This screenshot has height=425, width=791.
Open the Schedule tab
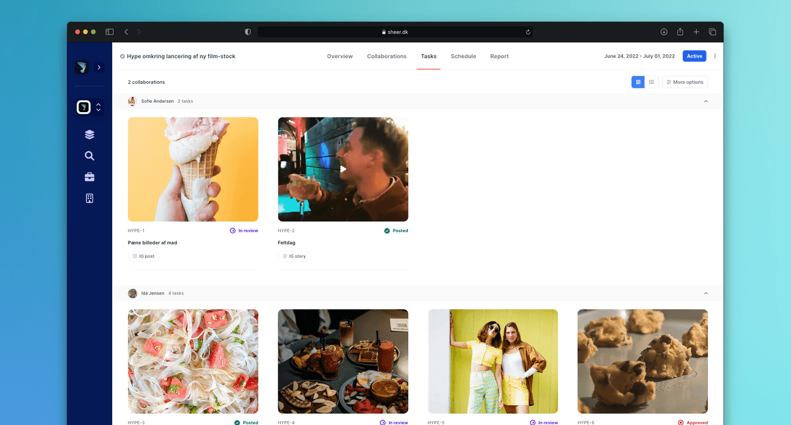463,56
